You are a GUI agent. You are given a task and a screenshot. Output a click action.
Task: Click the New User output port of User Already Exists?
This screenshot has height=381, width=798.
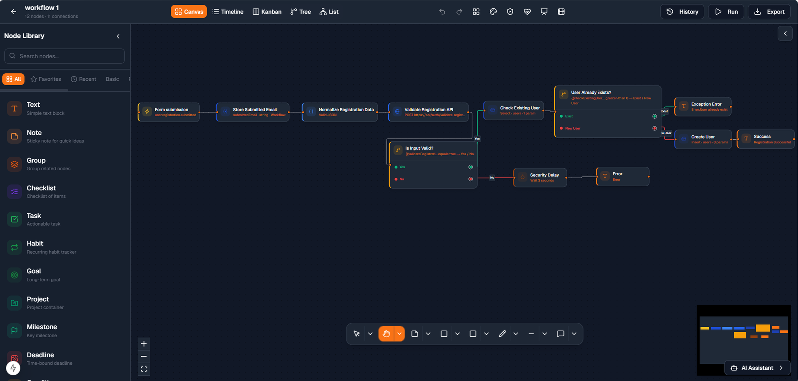655,128
